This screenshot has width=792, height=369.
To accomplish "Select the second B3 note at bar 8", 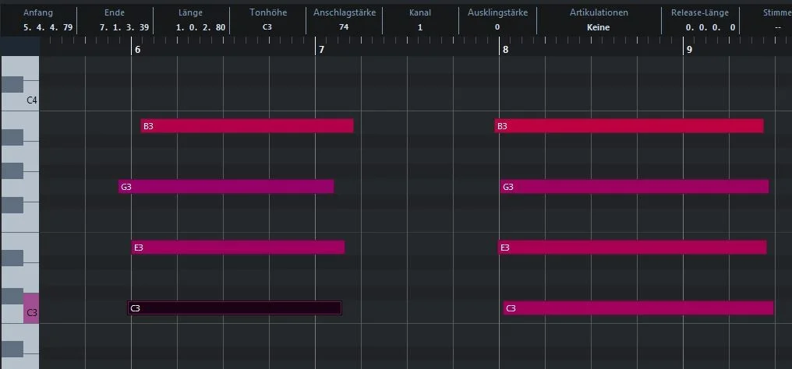I will (629, 126).
